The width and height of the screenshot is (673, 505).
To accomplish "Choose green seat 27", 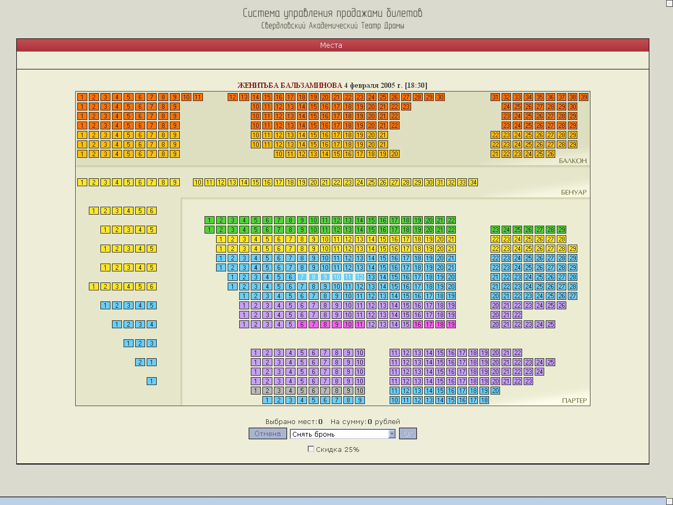I will coord(539,230).
